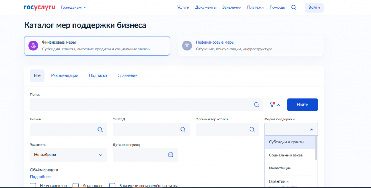This screenshot has width=371, height=188.
Task: Click the Найти button
Action: point(303,105)
